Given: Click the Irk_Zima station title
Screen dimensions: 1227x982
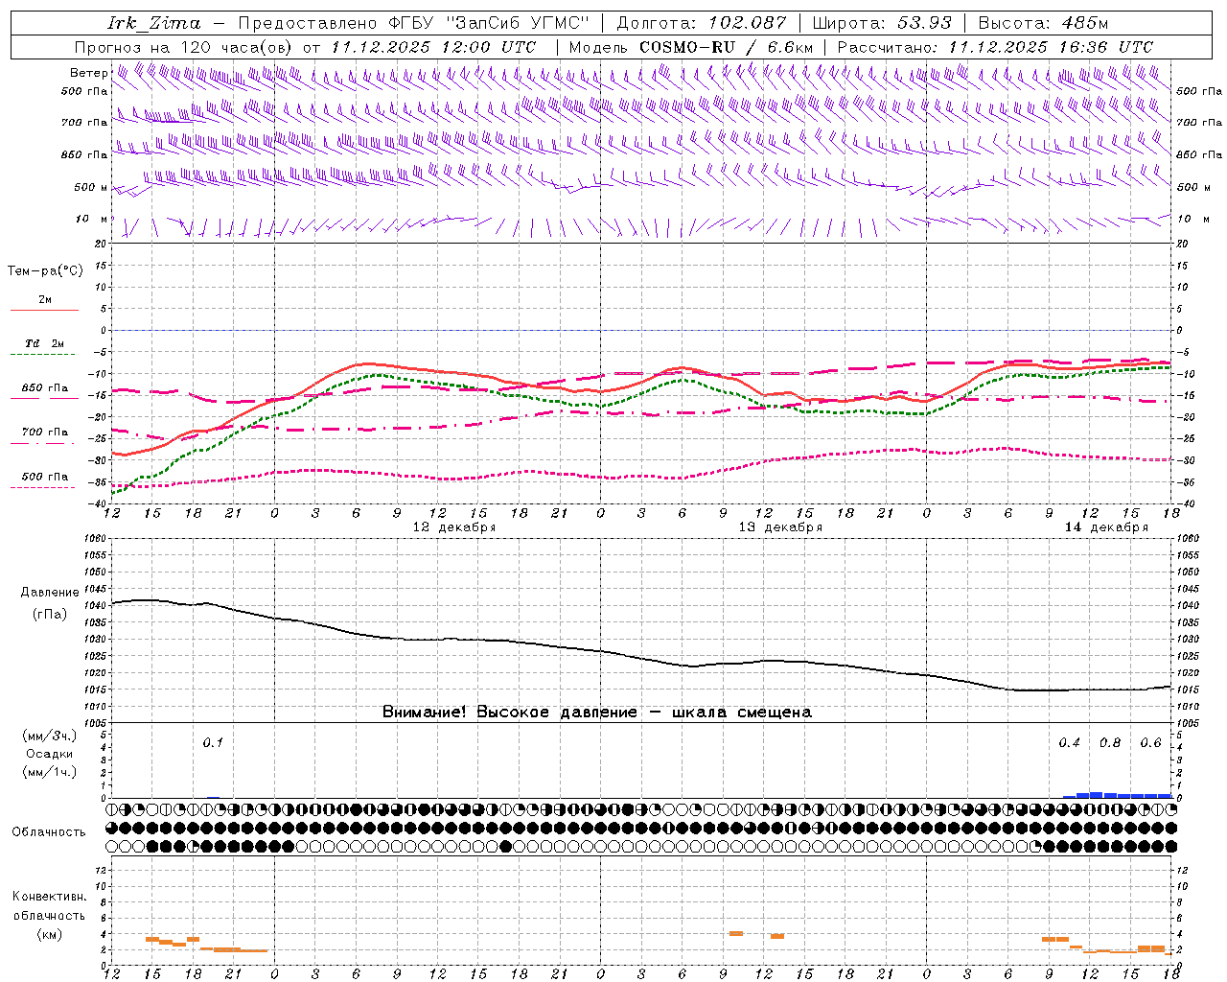Looking at the screenshot, I should point(153,22).
